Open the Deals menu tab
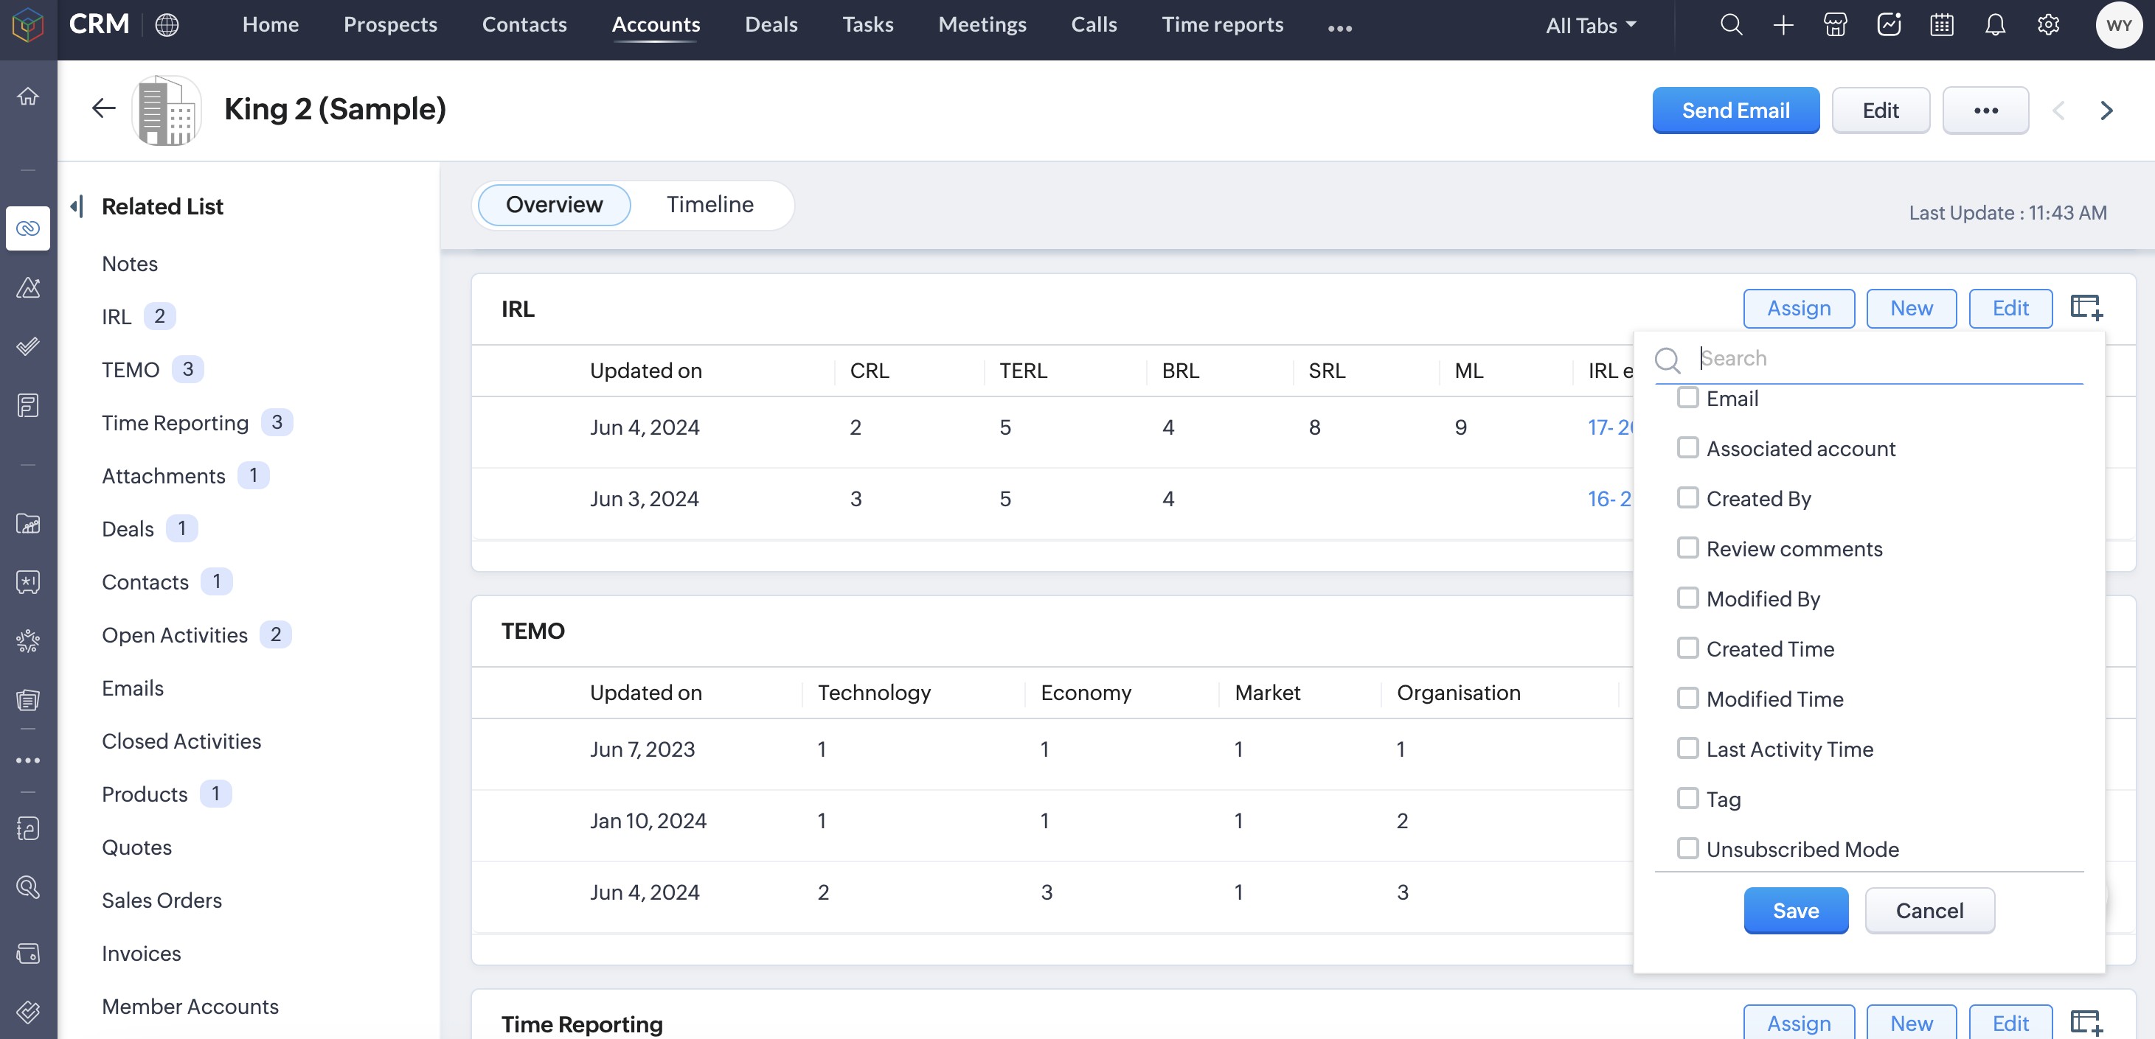This screenshot has width=2155, height=1039. 771,24
